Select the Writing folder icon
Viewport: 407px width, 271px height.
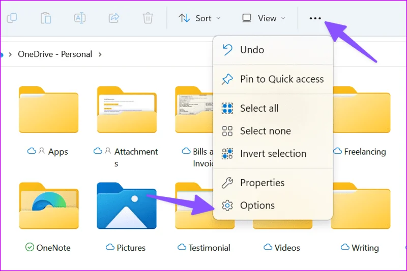pyautogui.click(x=362, y=206)
